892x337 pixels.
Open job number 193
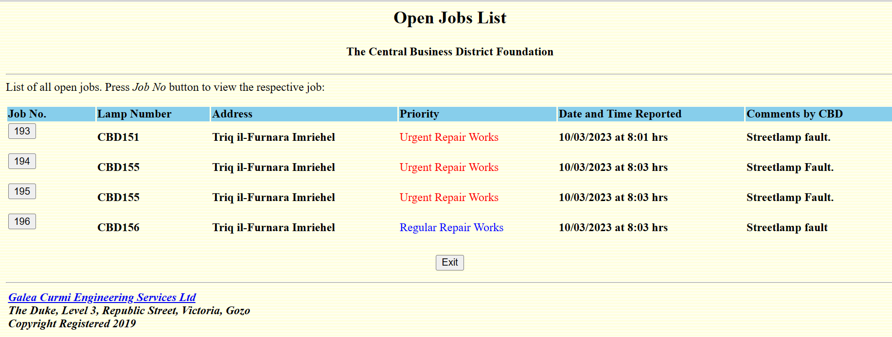pos(22,131)
